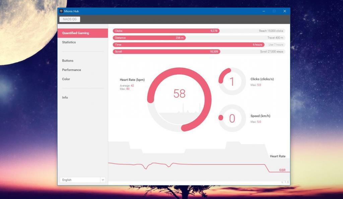
Task: Go to the Statistics page
Action: [69, 42]
